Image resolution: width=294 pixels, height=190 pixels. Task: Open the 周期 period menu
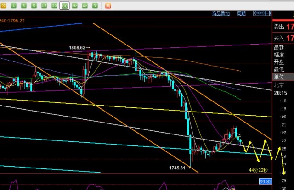click(x=241, y=14)
